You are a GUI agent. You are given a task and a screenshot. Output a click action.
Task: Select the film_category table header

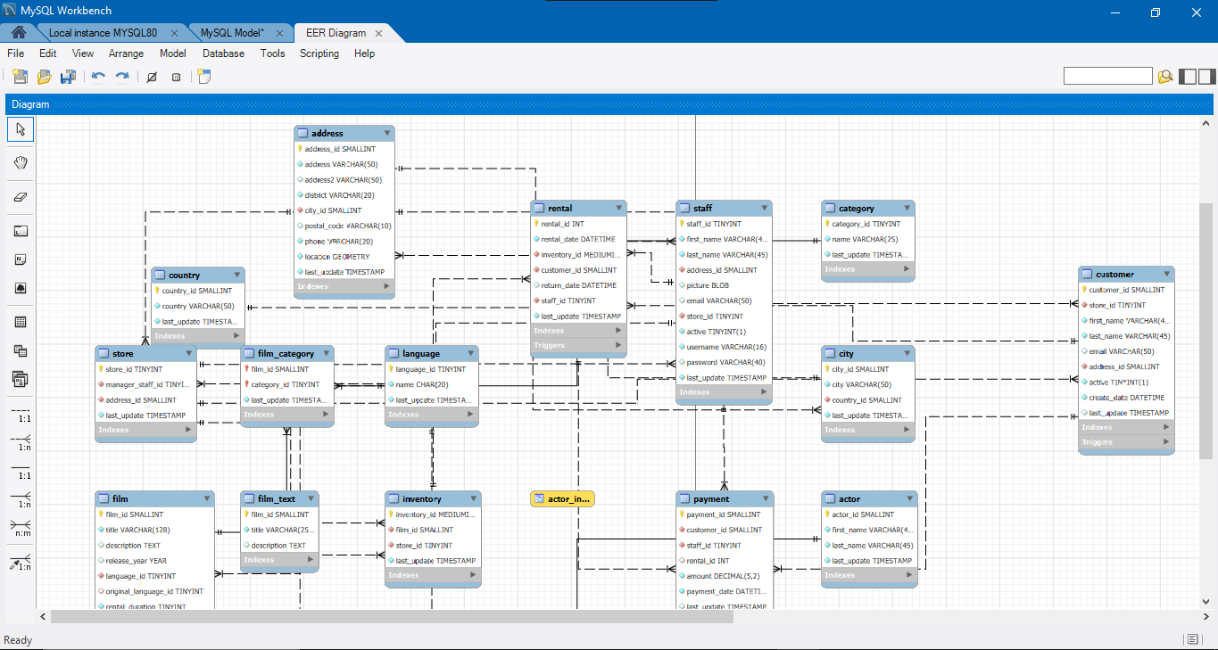point(287,354)
